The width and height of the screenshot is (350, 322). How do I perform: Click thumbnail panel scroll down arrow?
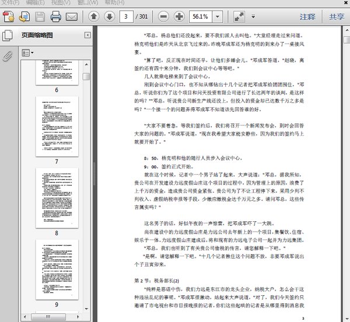pyautogui.click(x=86, y=309)
